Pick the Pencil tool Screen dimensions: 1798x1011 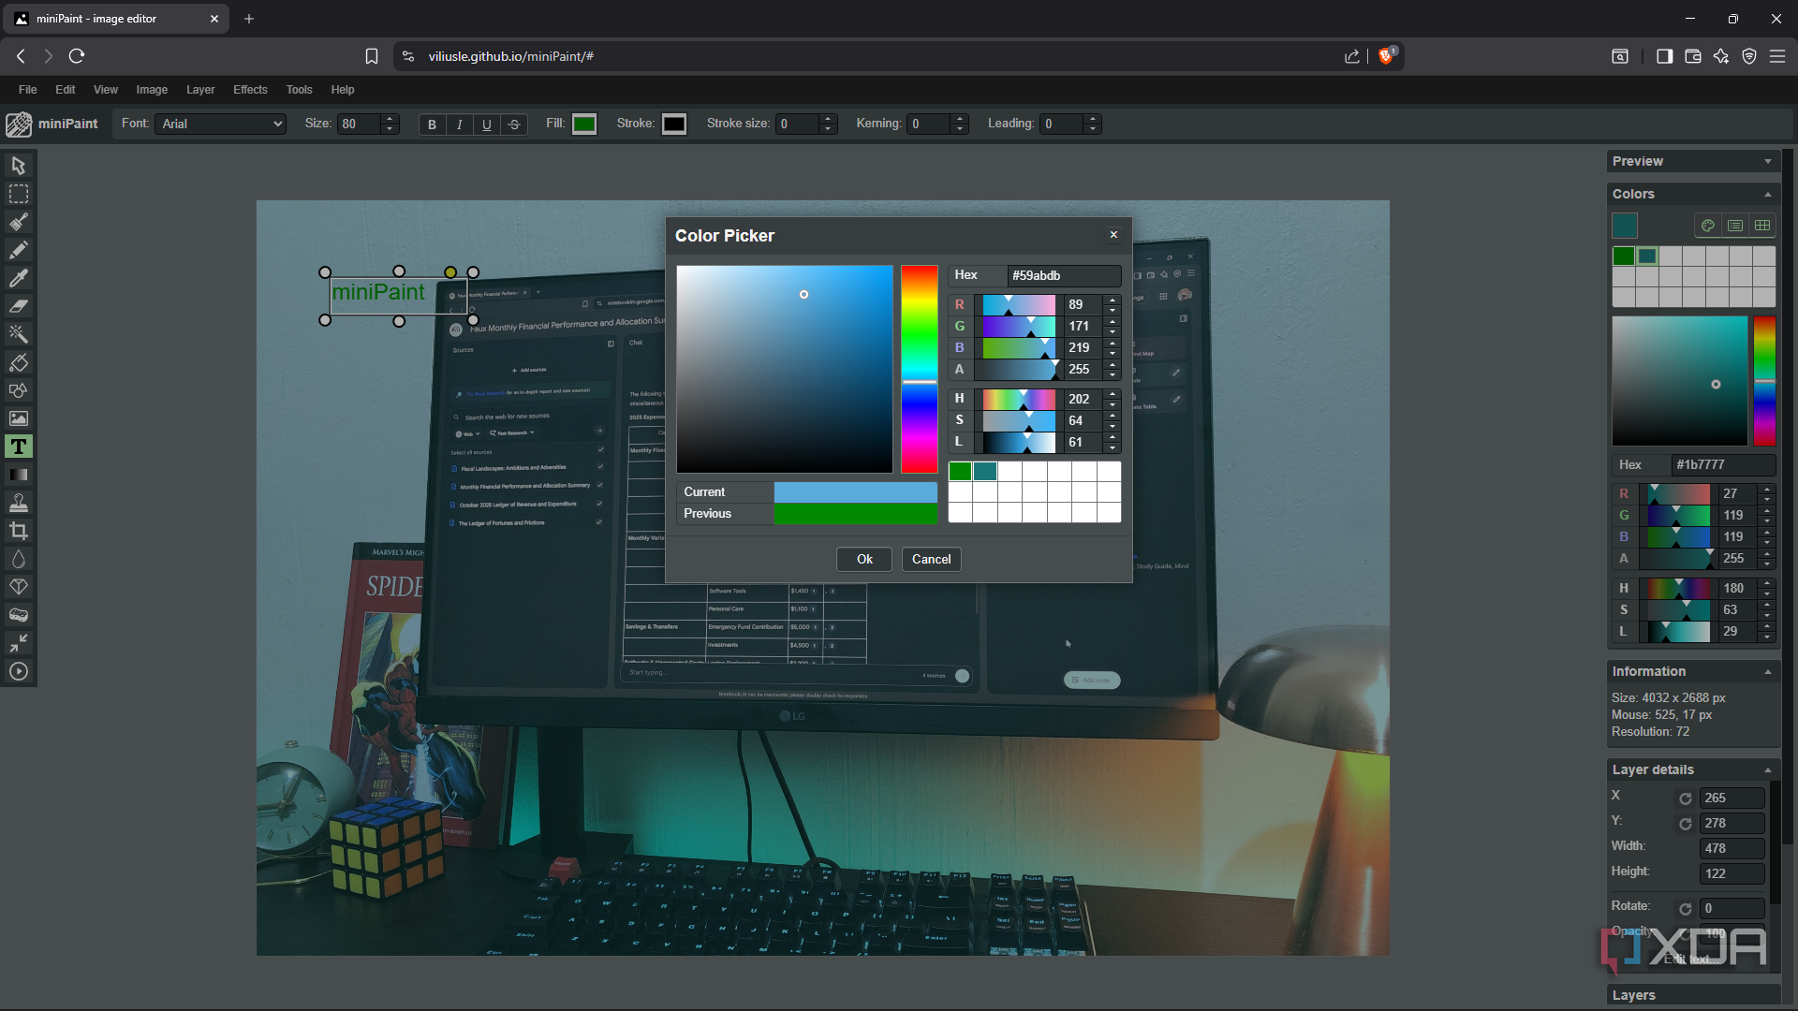coord(18,250)
